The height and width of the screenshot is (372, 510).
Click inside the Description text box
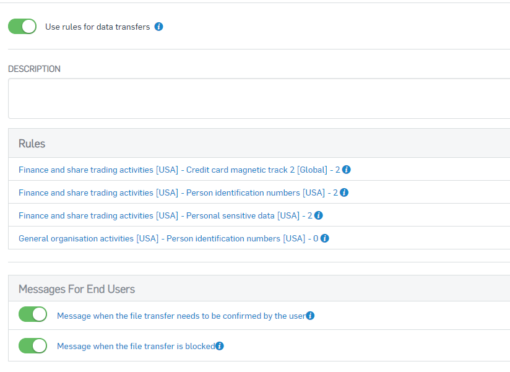pos(259,98)
